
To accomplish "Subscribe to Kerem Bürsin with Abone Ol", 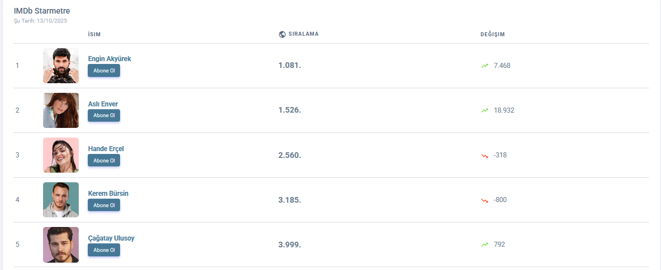I will (104, 205).
